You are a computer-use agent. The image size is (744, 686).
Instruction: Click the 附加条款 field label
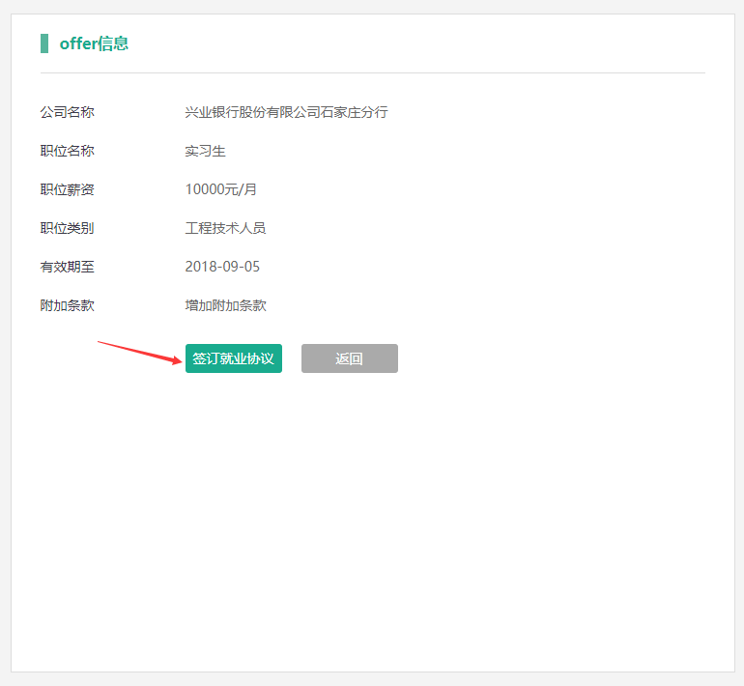67,305
